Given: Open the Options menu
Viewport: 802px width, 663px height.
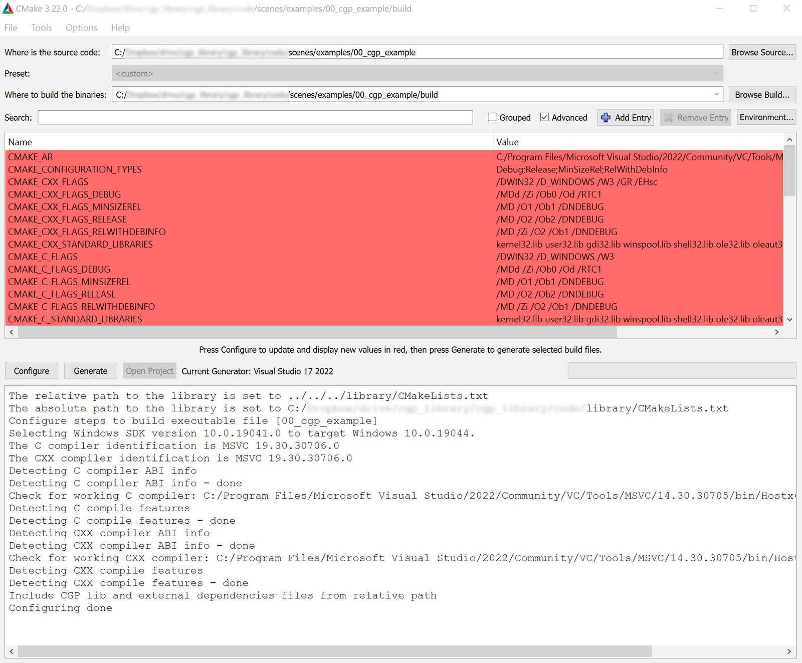Looking at the screenshot, I should 81,28.
